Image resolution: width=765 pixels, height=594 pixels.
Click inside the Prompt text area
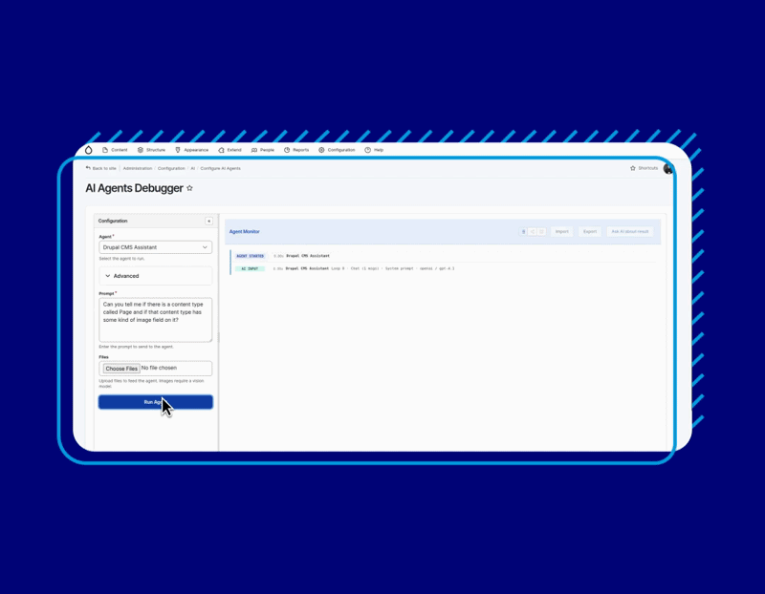click(x=155, y=318)
